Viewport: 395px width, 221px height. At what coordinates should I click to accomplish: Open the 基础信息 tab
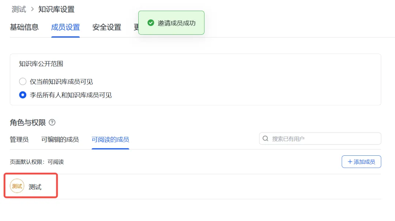(24, 27)
